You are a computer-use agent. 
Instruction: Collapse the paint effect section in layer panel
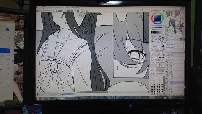[x=166, y=43]
